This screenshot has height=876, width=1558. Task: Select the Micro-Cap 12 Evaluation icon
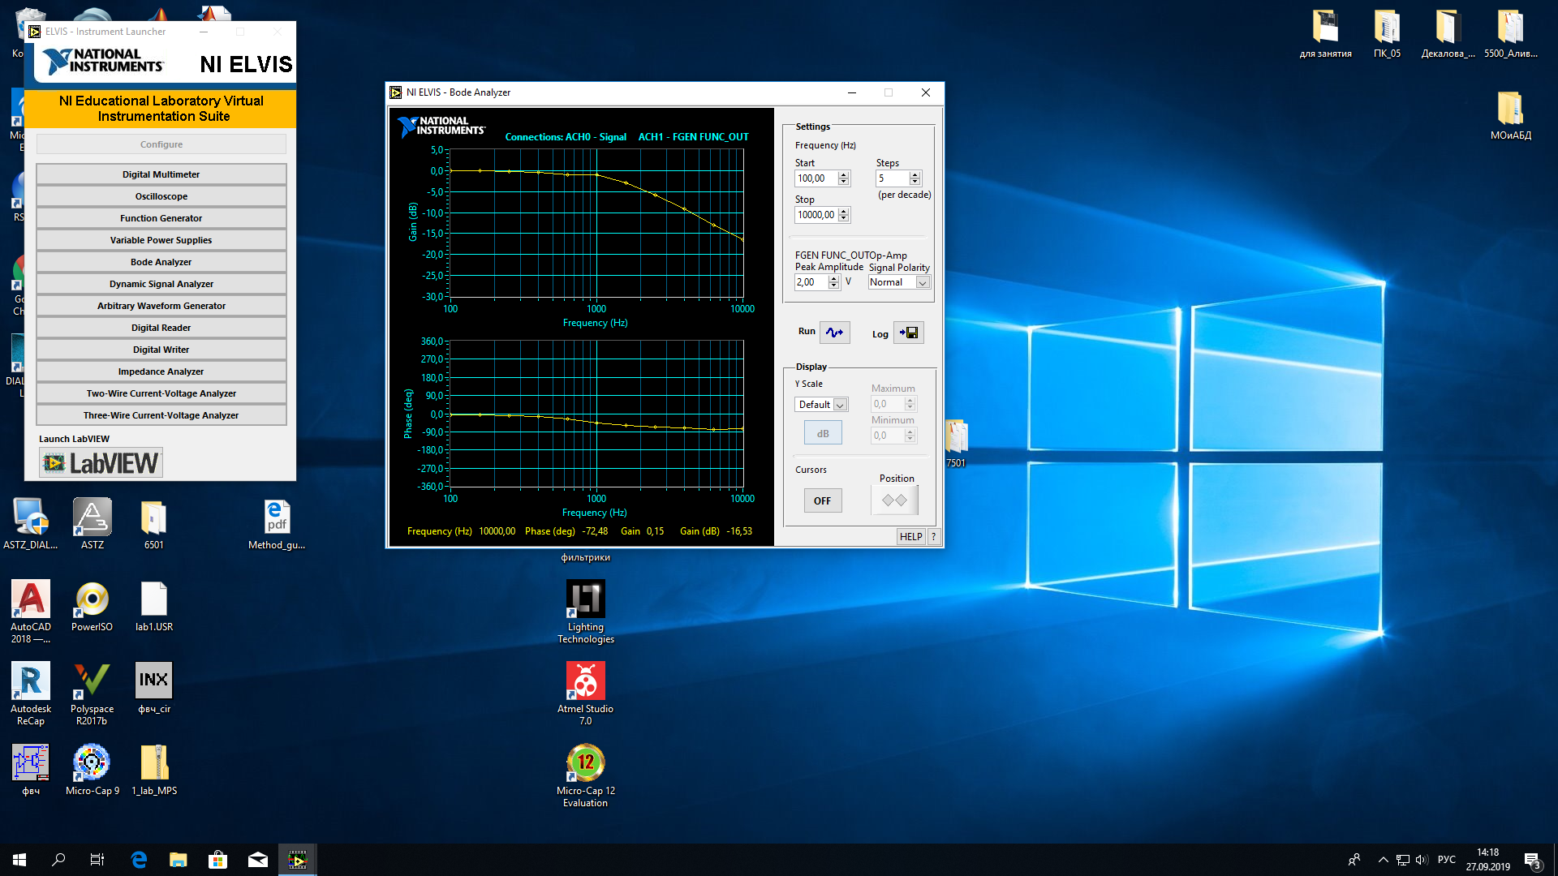586,776
